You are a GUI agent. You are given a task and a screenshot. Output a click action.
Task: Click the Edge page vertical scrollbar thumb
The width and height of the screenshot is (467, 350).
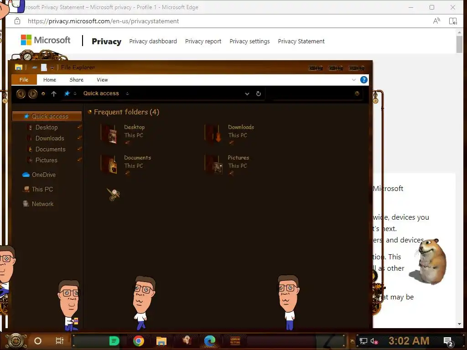(459, 44)
